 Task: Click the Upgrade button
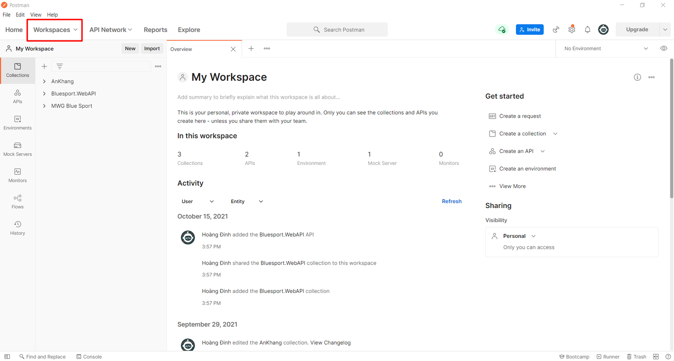[637, 30]
